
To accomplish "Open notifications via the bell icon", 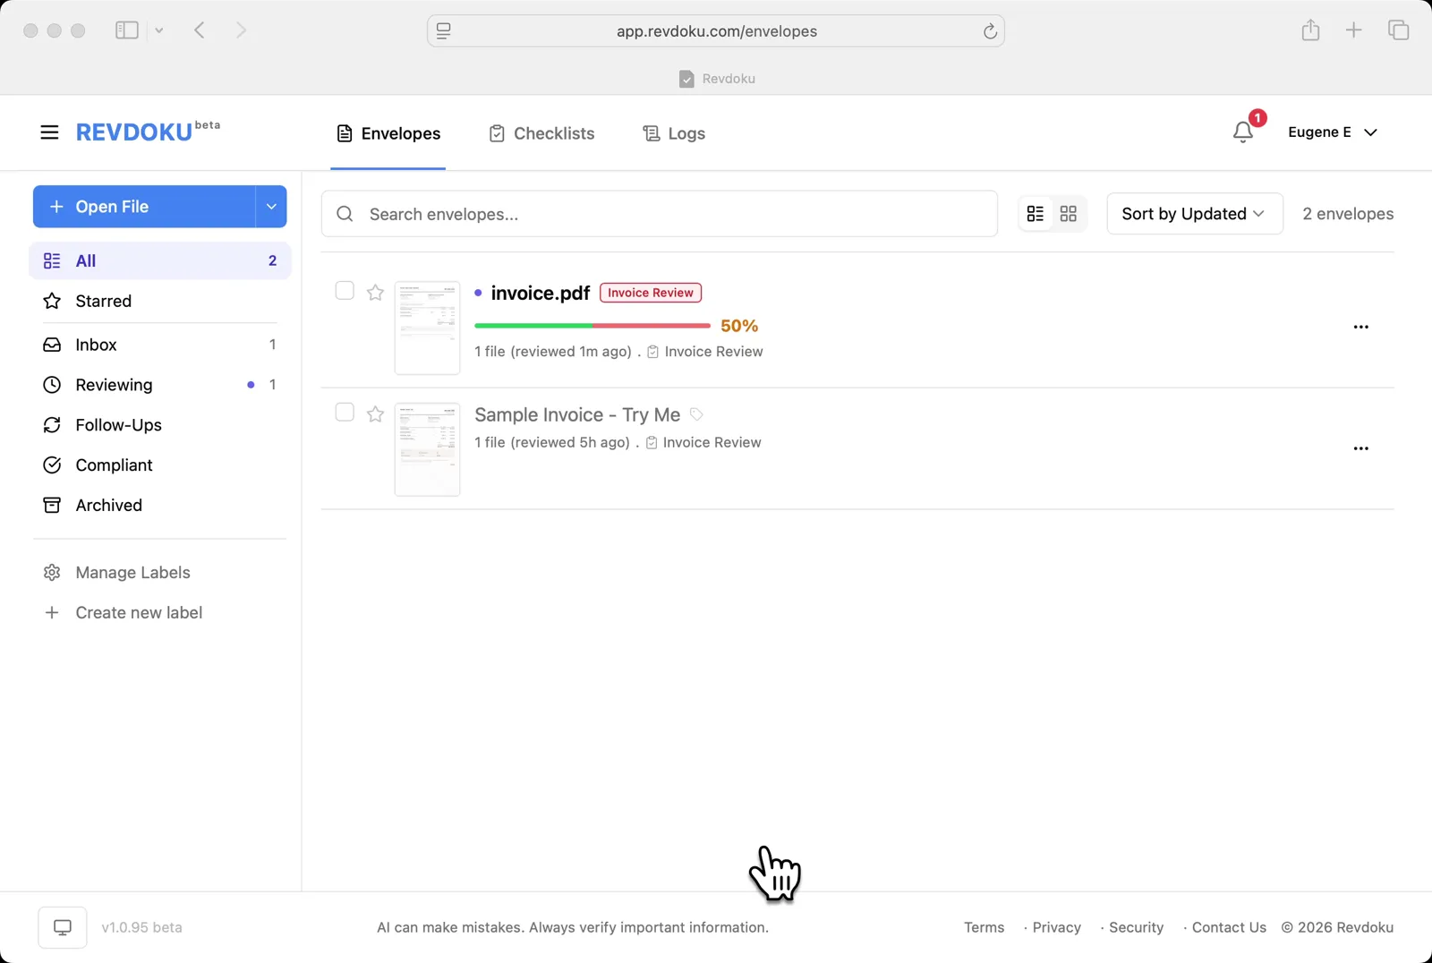I will (1243, 132).
